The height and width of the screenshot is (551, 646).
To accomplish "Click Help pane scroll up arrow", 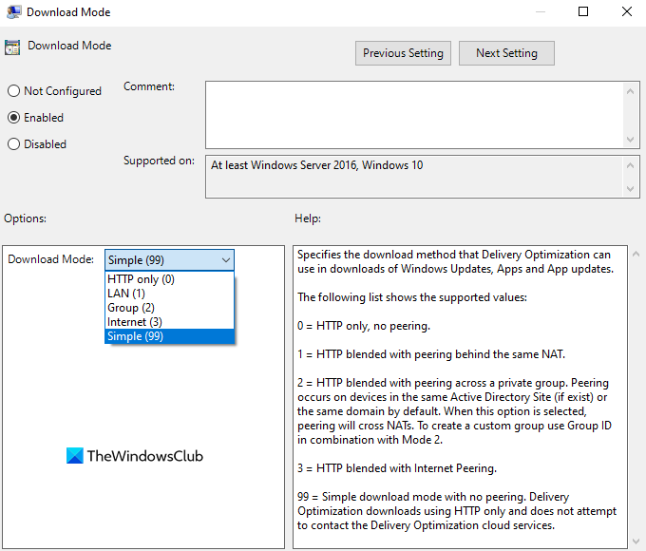I will coord(636,255).
